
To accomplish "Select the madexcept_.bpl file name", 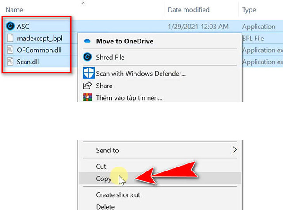I will [x=40, y=39].
